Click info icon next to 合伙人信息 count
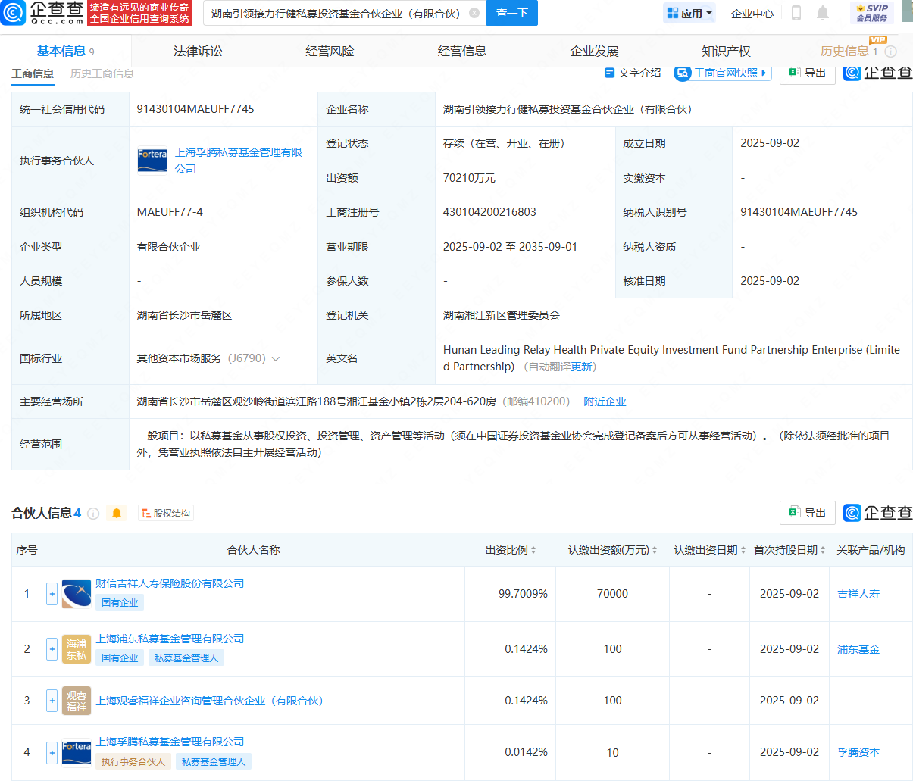This screenshot has height=781, width=913. (x=93, y=514)
